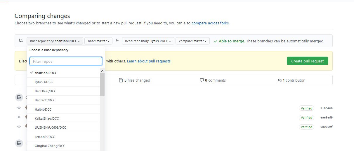Open the compare: master branch dropdown
The height and width of the screenshot is (151, 354).
tap(192, 41)
